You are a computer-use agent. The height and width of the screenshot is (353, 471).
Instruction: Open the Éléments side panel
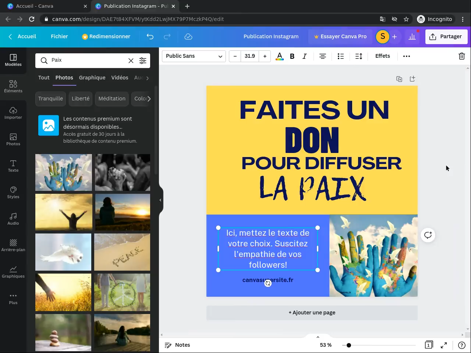[13, 86]
